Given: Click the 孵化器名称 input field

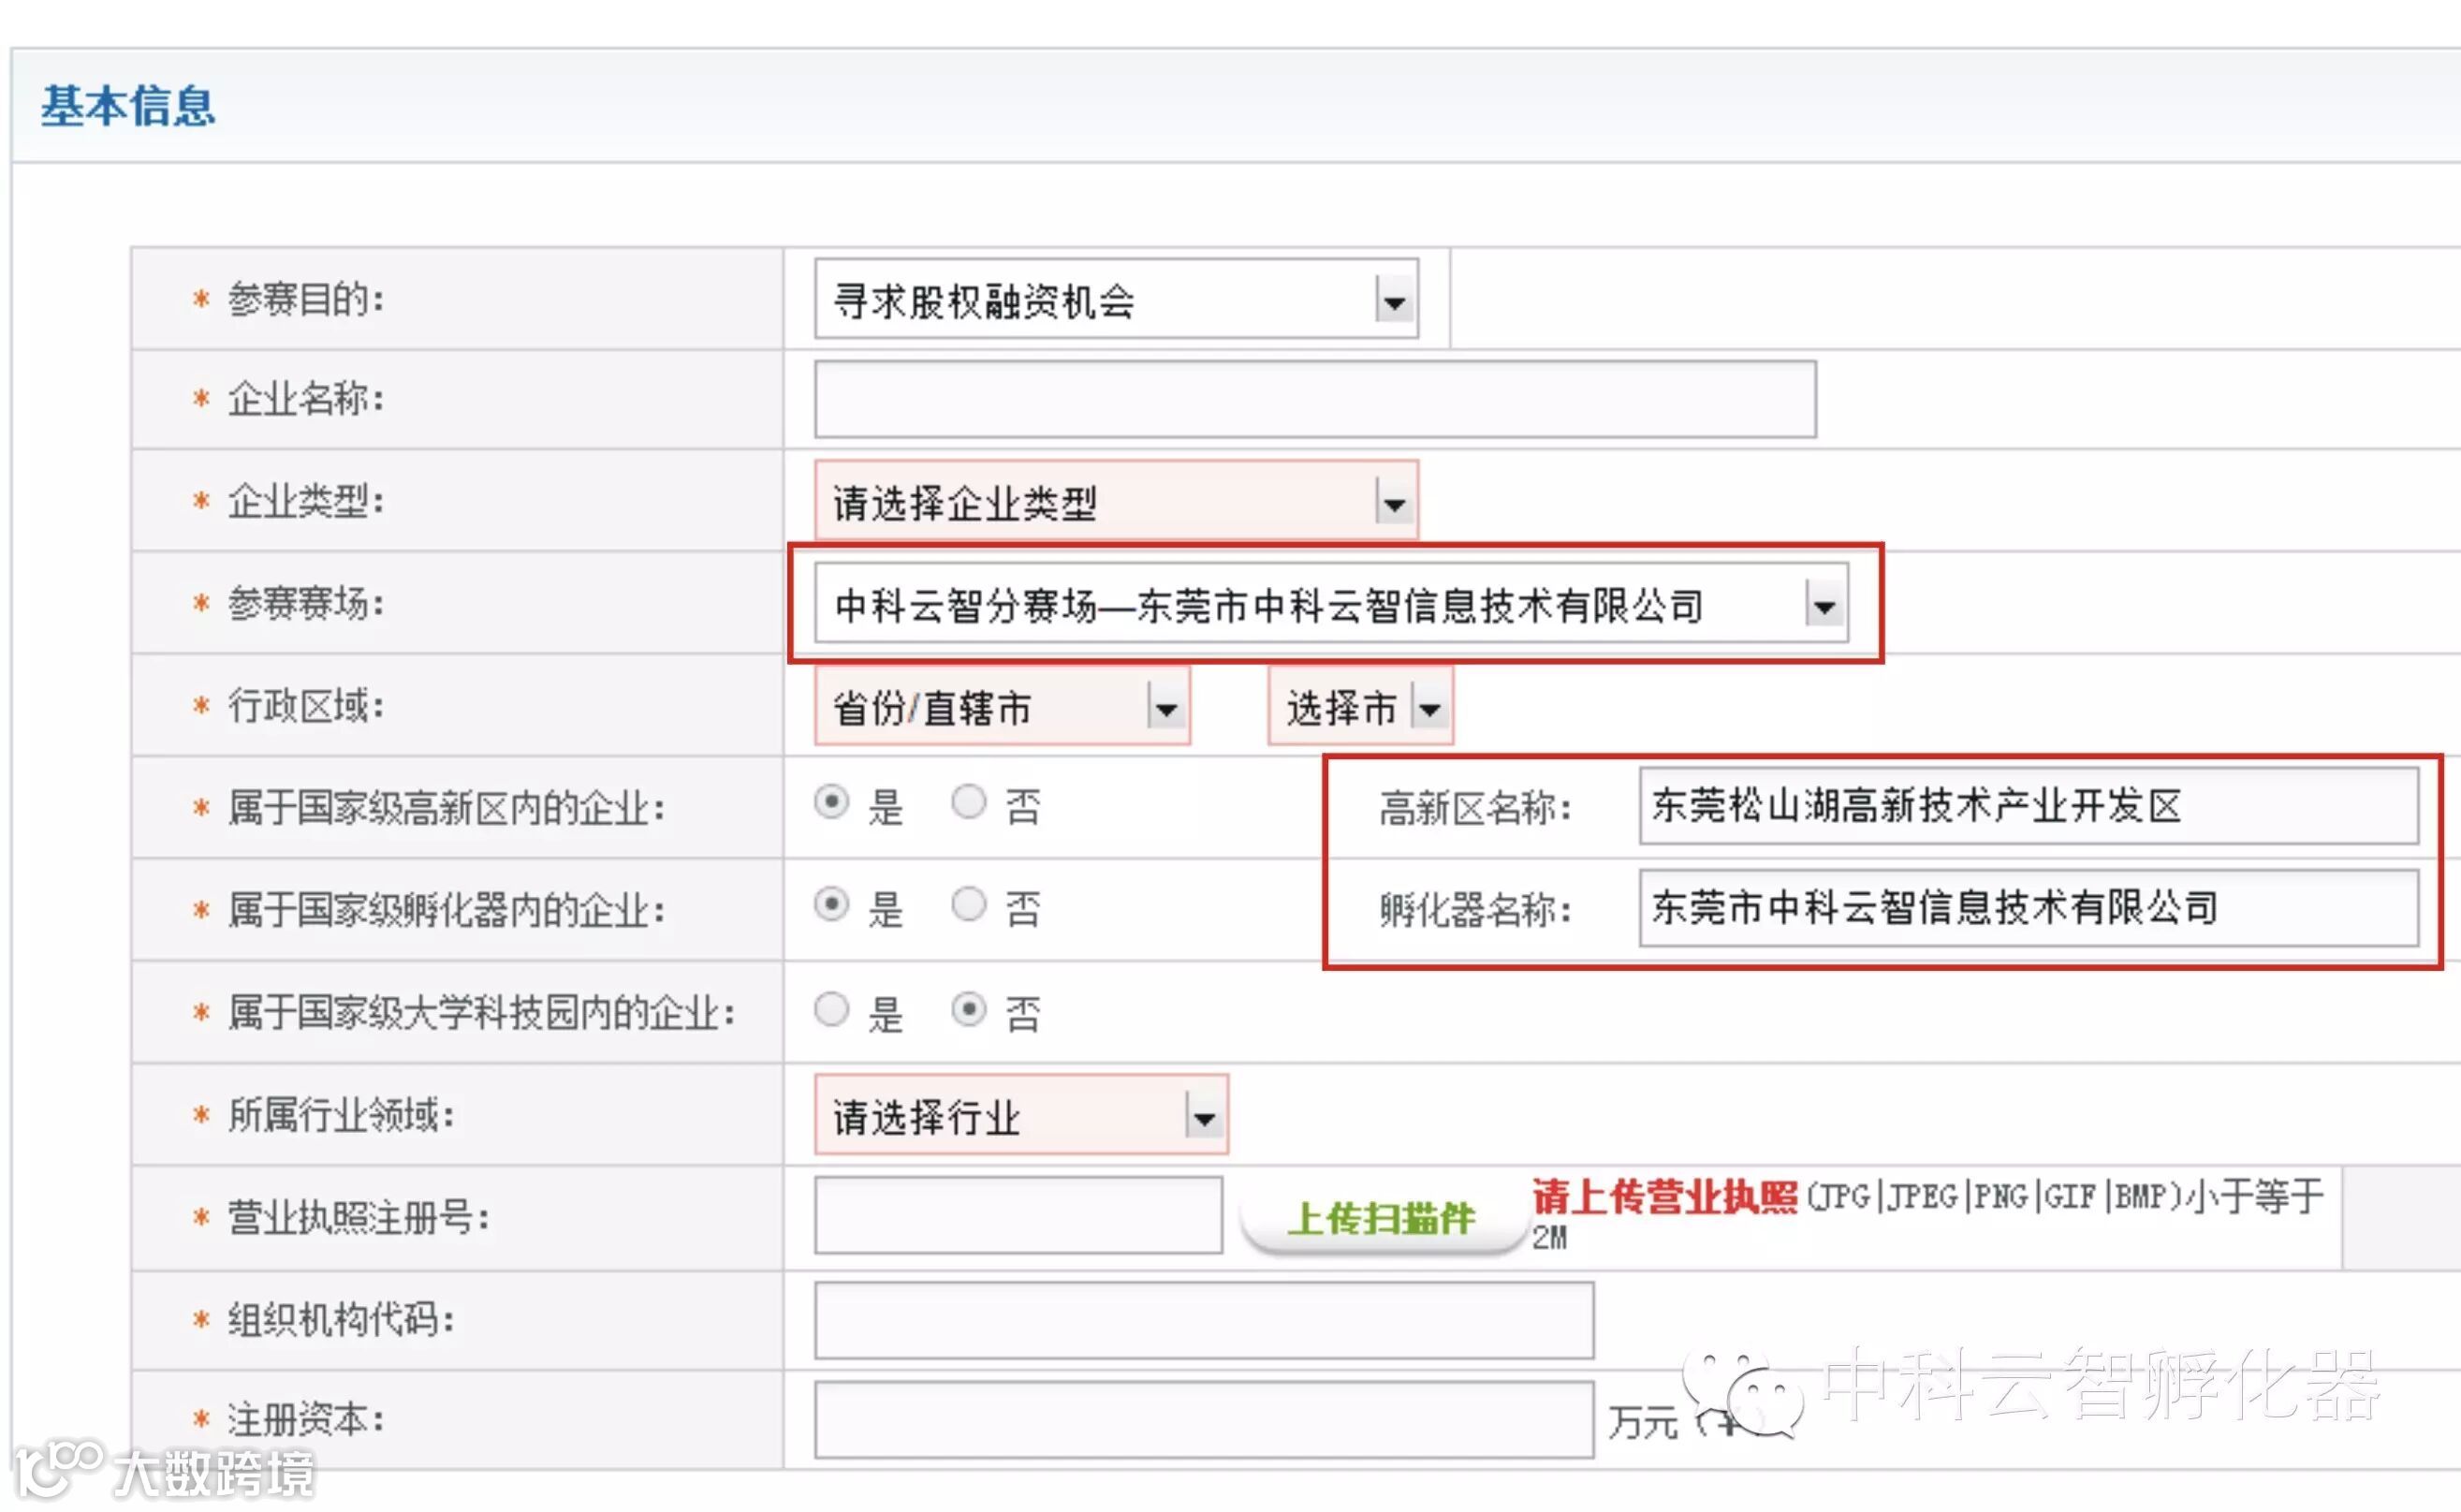Looking at the screenshot, I should 2028,908.
